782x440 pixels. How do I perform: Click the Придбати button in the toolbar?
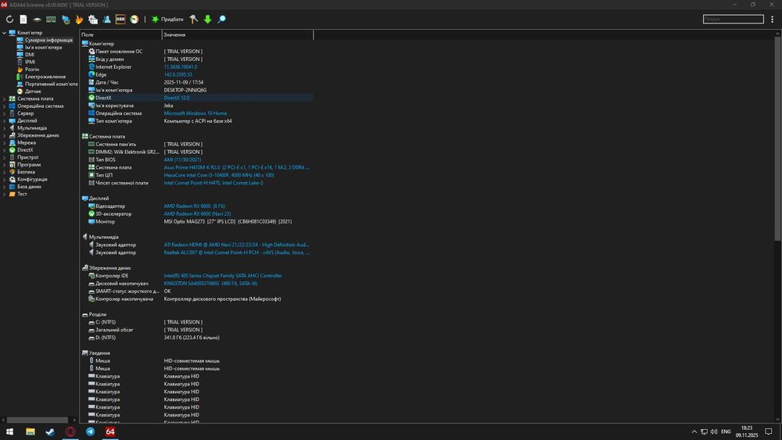[167, 20]
